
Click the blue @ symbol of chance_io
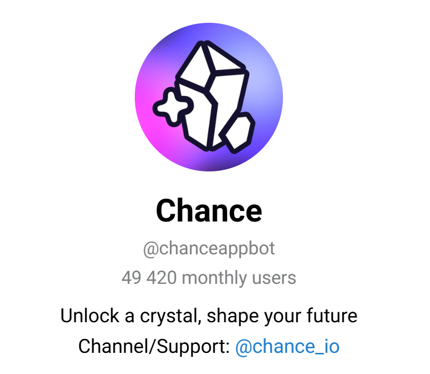(243, 347)
